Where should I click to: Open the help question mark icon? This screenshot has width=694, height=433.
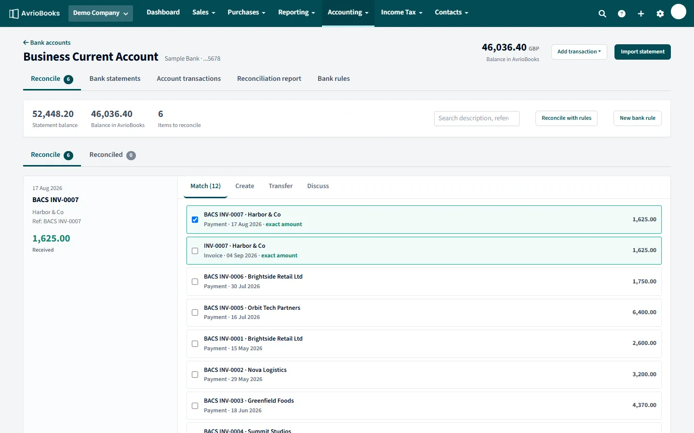click(622, 13)
